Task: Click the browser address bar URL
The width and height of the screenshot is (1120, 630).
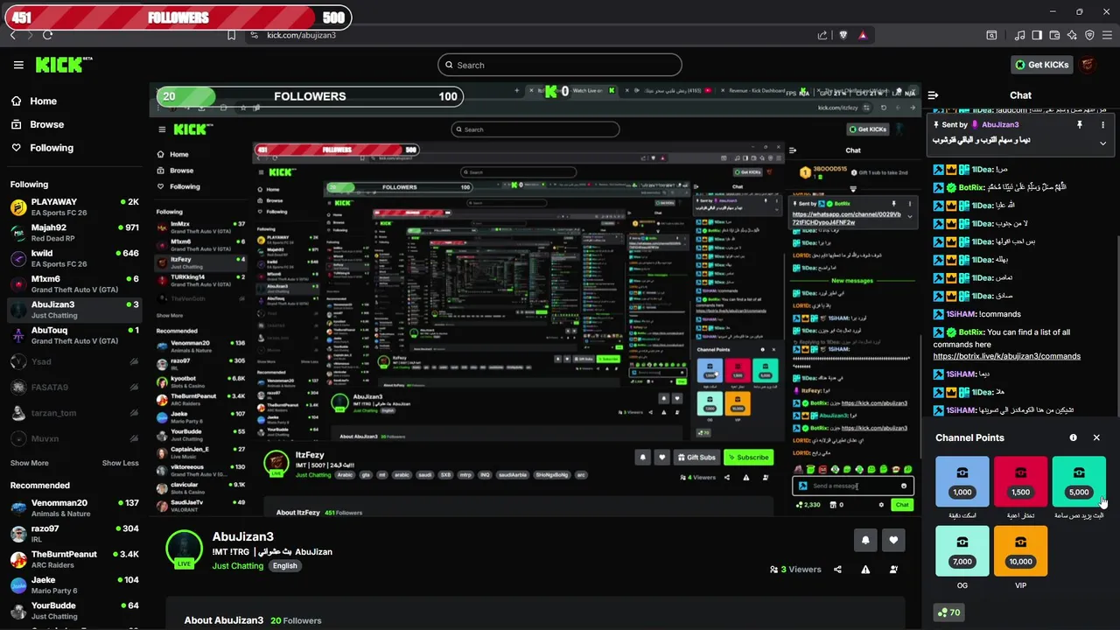Action: [x=302, y=35]
